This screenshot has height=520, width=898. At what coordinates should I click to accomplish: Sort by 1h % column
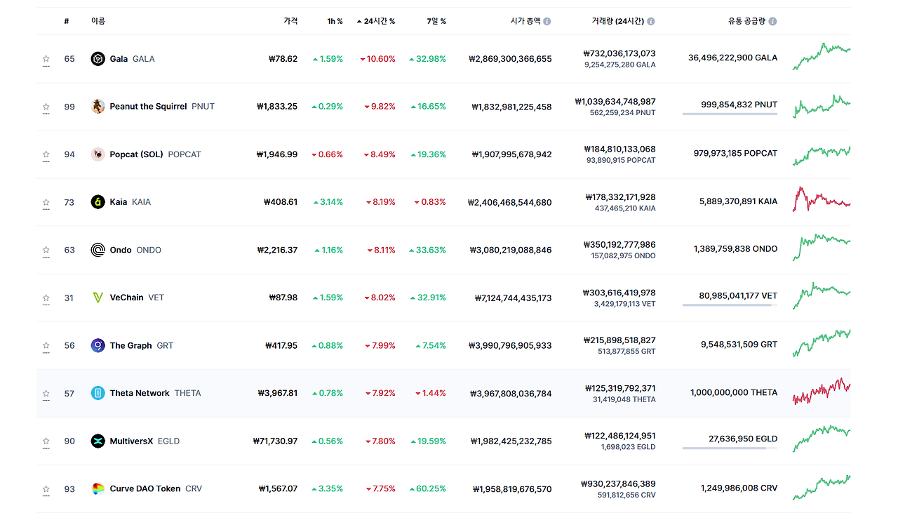335,21
